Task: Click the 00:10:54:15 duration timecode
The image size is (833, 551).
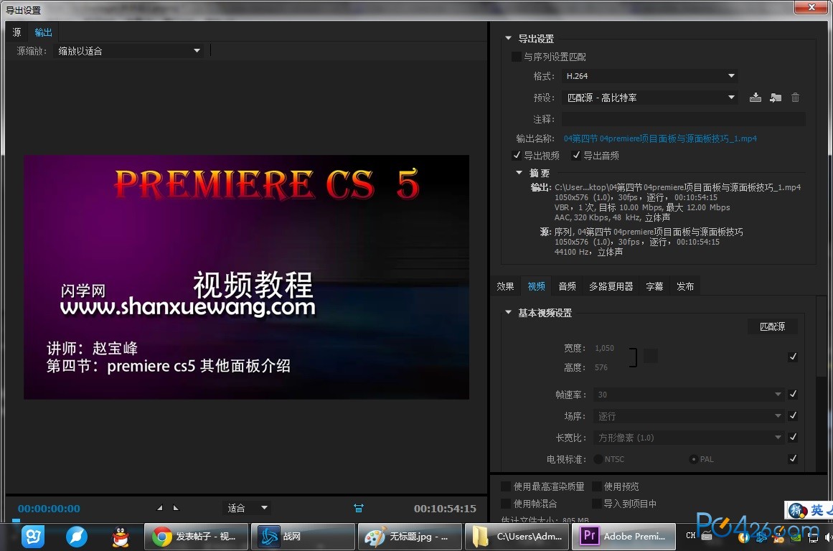Action: pos(445,509)
